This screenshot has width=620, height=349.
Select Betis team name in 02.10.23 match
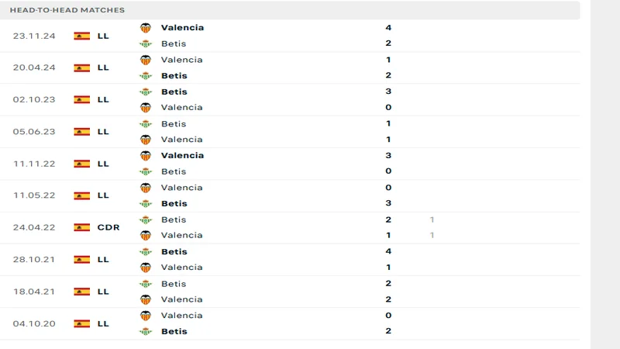(174, 92)
